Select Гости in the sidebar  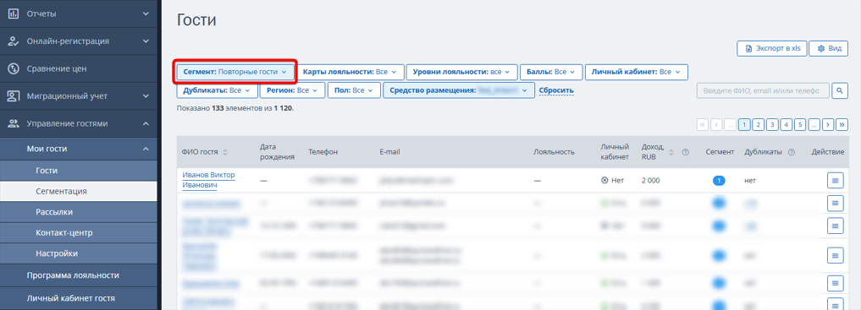(x=78, y=171)
